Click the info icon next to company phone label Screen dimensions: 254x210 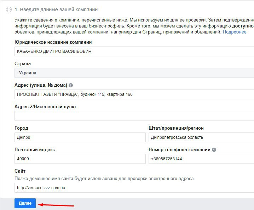point(214,150)
